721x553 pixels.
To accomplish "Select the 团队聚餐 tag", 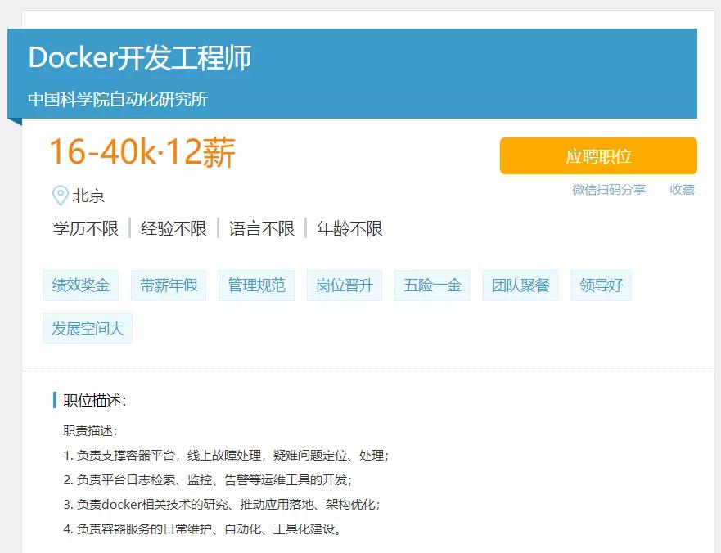I will click(x=520, y=285).
